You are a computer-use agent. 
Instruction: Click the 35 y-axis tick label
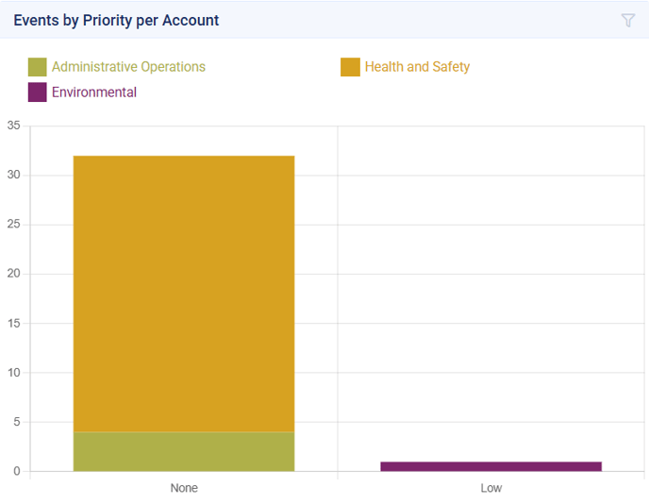[13, 126]
